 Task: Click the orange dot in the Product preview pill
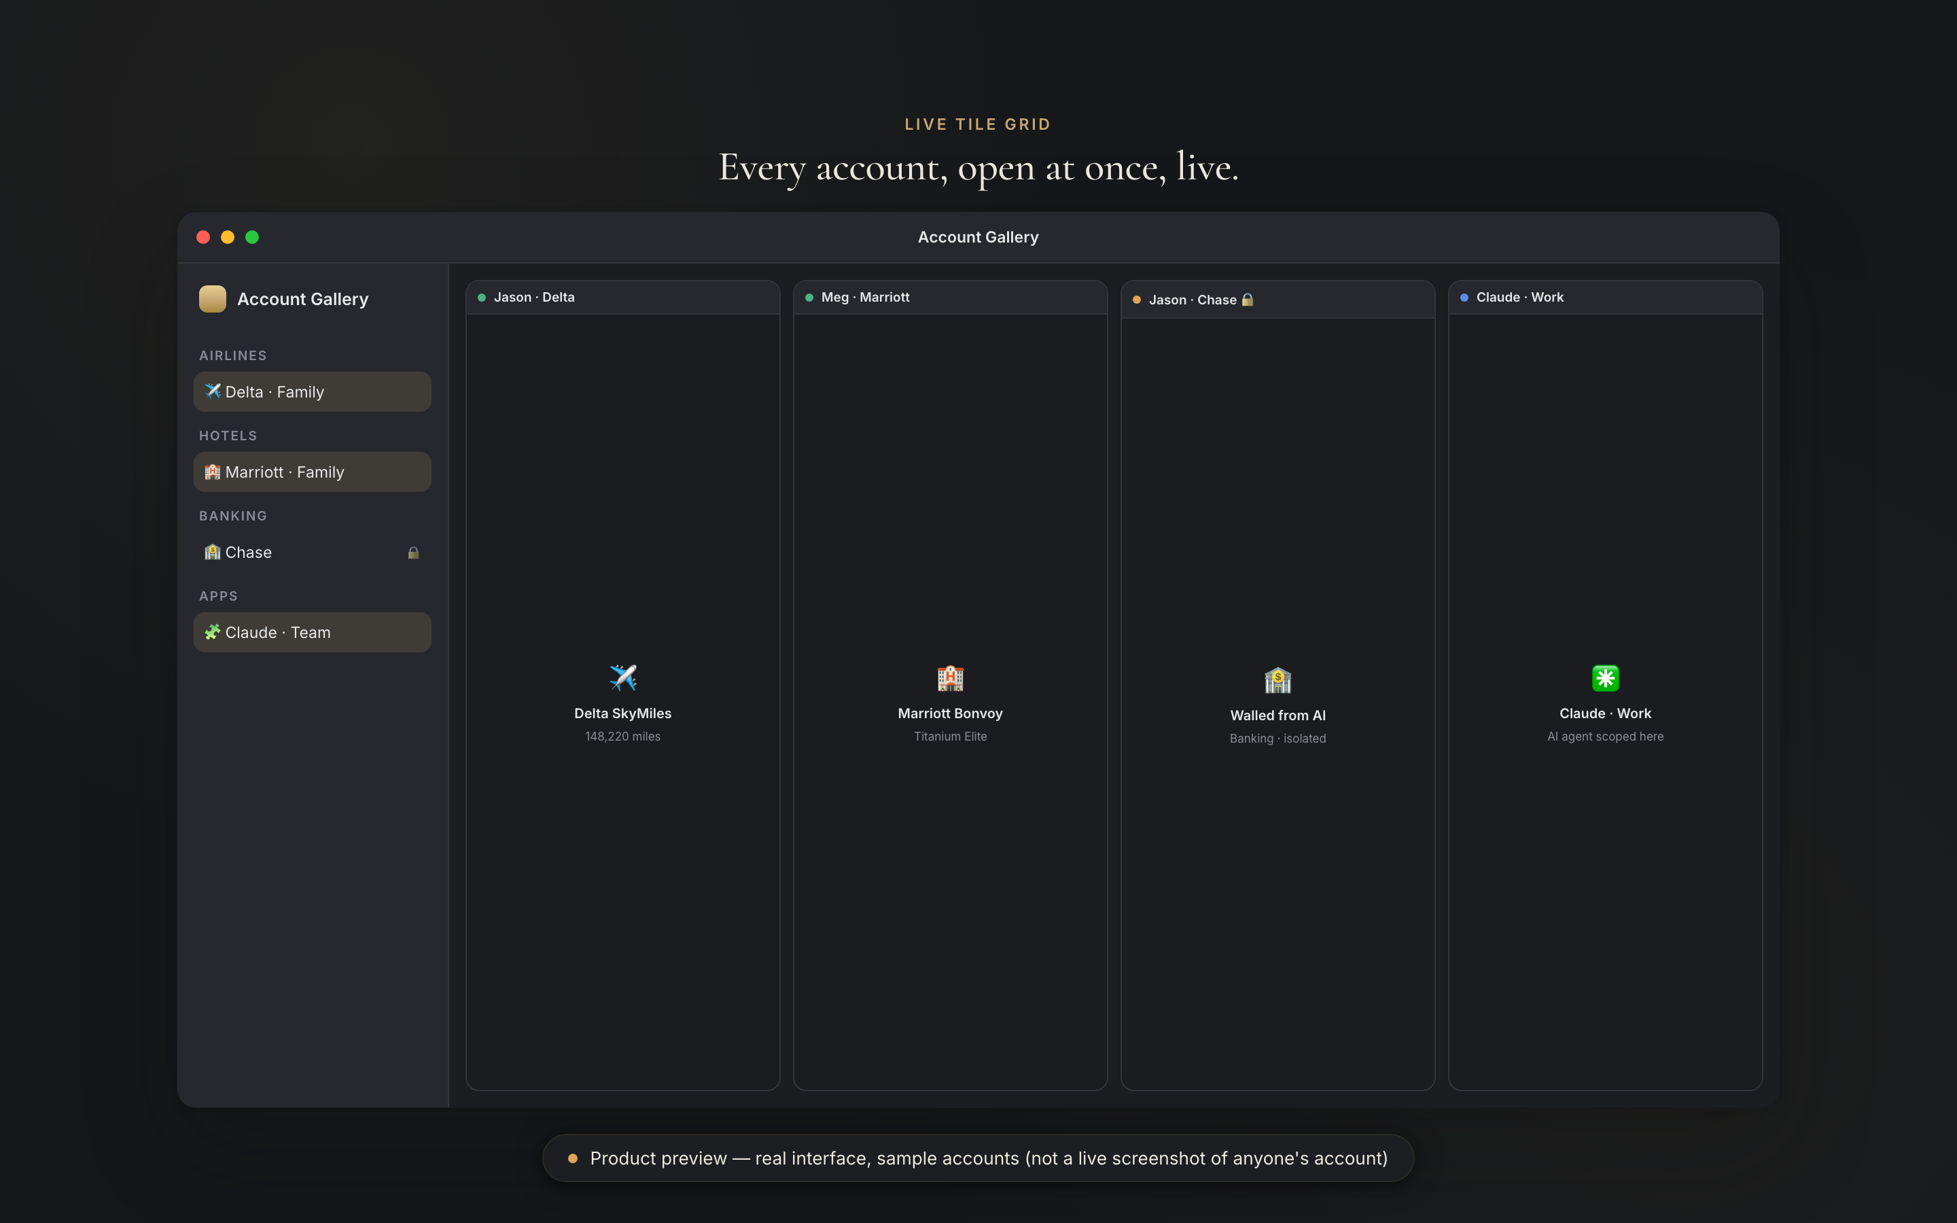coord(573,1158)
